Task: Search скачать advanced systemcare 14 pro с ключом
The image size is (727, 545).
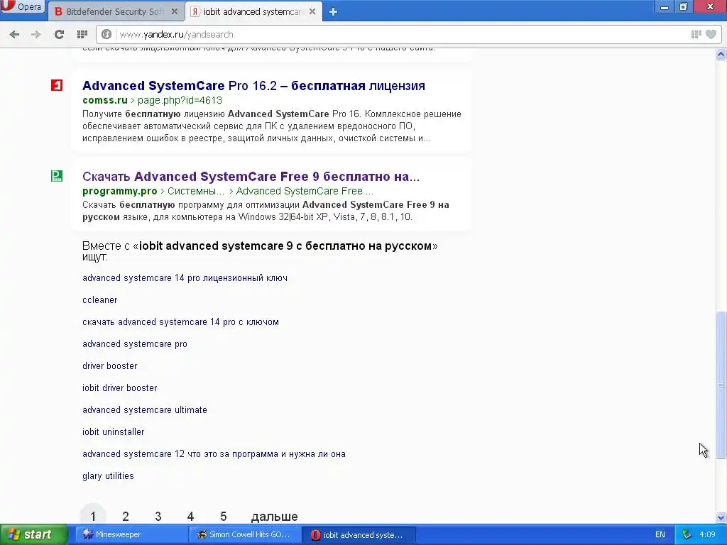Action: pyautogui.click(x=181, y=322)
